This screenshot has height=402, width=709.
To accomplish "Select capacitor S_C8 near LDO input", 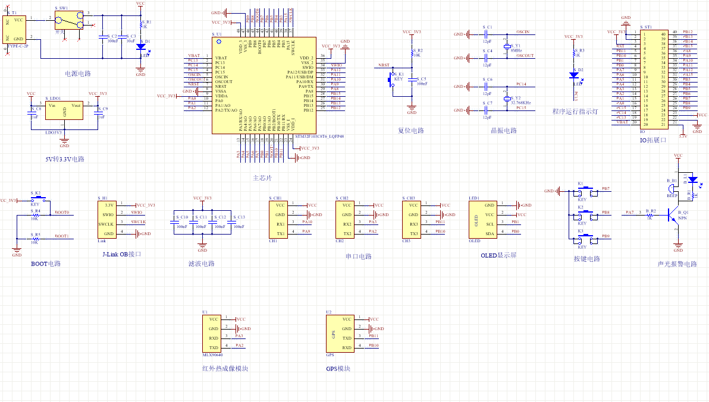I will click(x=31, y=113).
